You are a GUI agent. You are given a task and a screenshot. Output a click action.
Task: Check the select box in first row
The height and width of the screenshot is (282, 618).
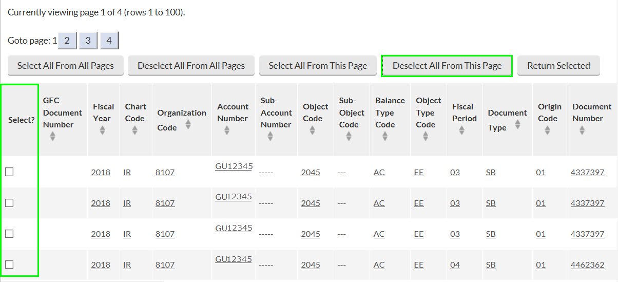(9, 172)
